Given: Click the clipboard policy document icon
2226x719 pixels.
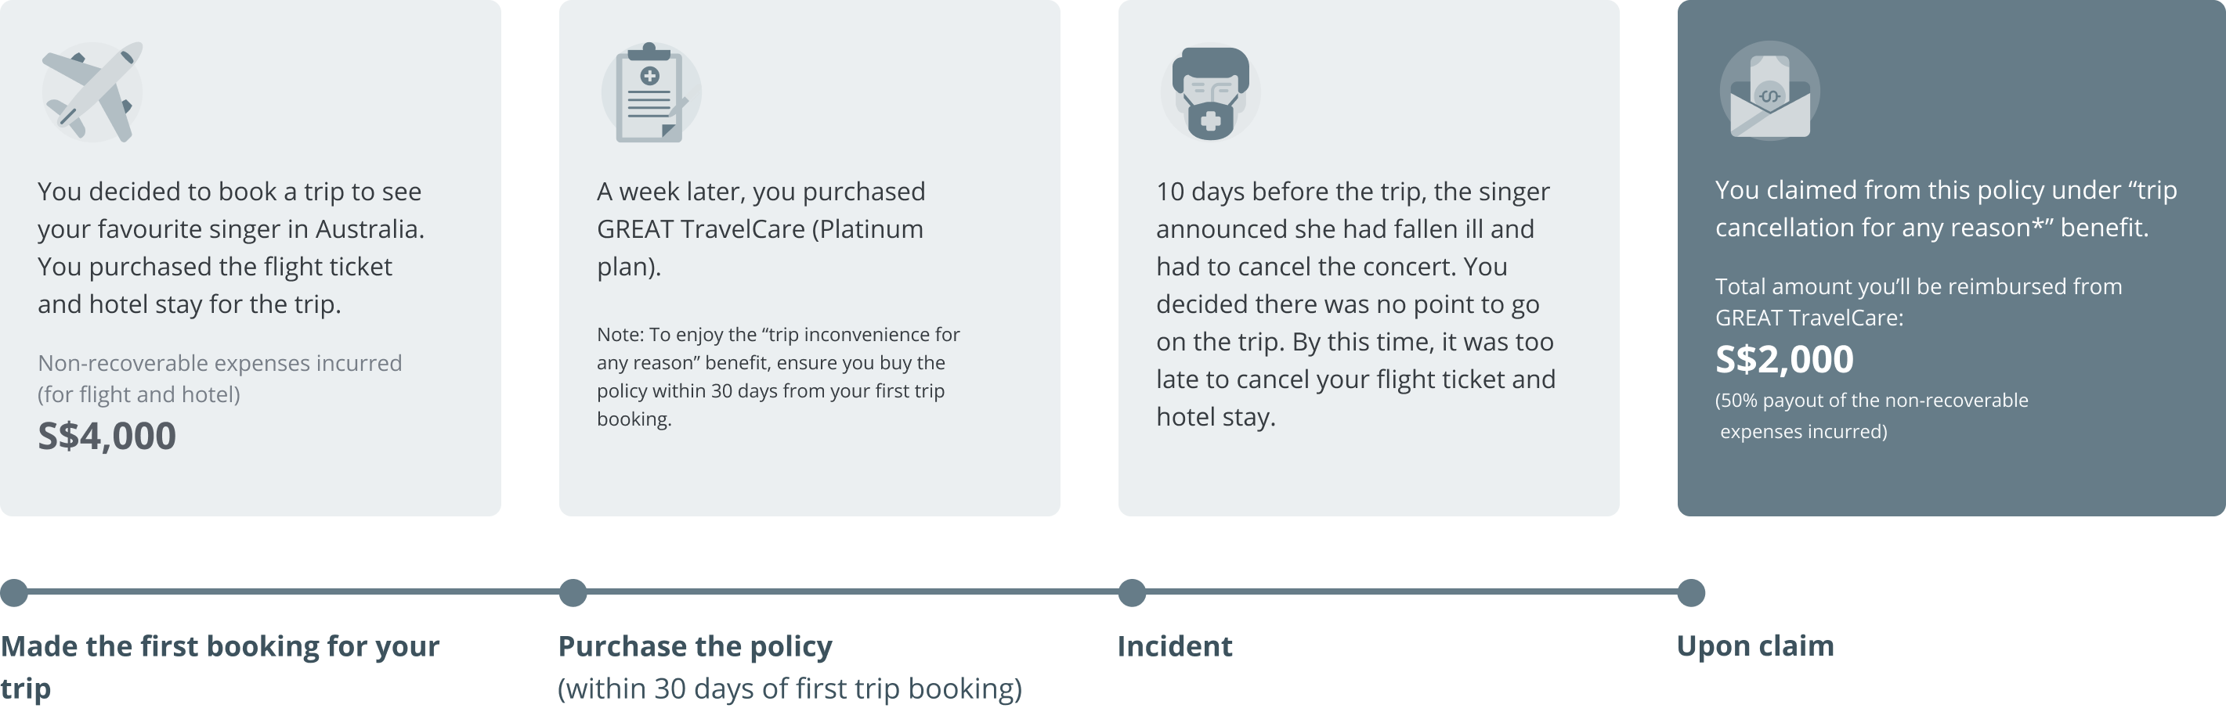Looking at the screenshot, I should (652, 92).
